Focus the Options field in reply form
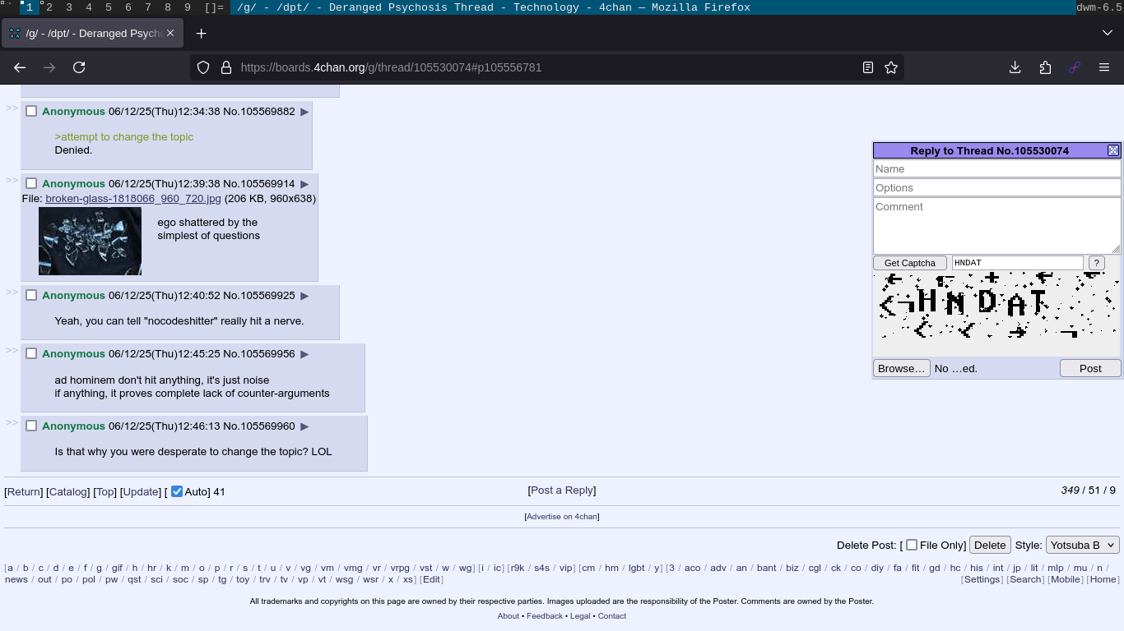 point(997,187)
